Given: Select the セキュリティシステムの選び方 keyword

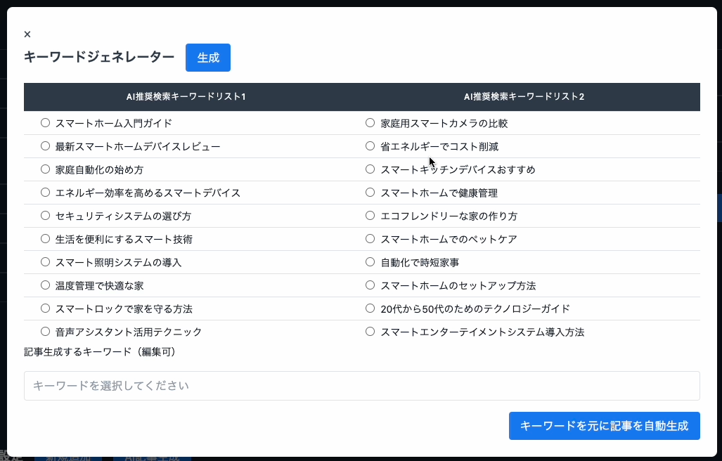Looking at the screenshot, I should pyautogui.click(x=45, y=215).
